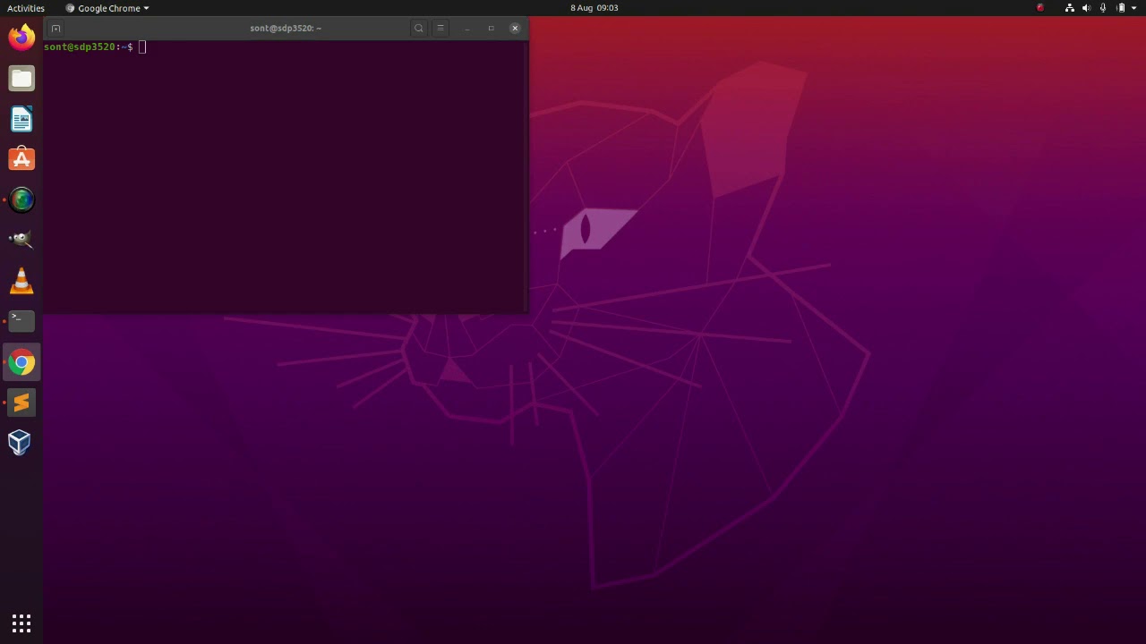Expand the Google Chrome app menu

107,8
